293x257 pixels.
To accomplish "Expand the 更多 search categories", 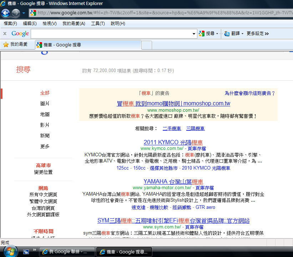I will coord(45,146).
